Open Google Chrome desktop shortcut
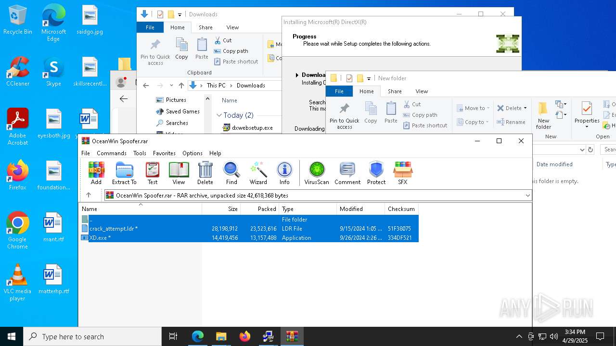Screen dimensions: 616x346 click(17, 231)
